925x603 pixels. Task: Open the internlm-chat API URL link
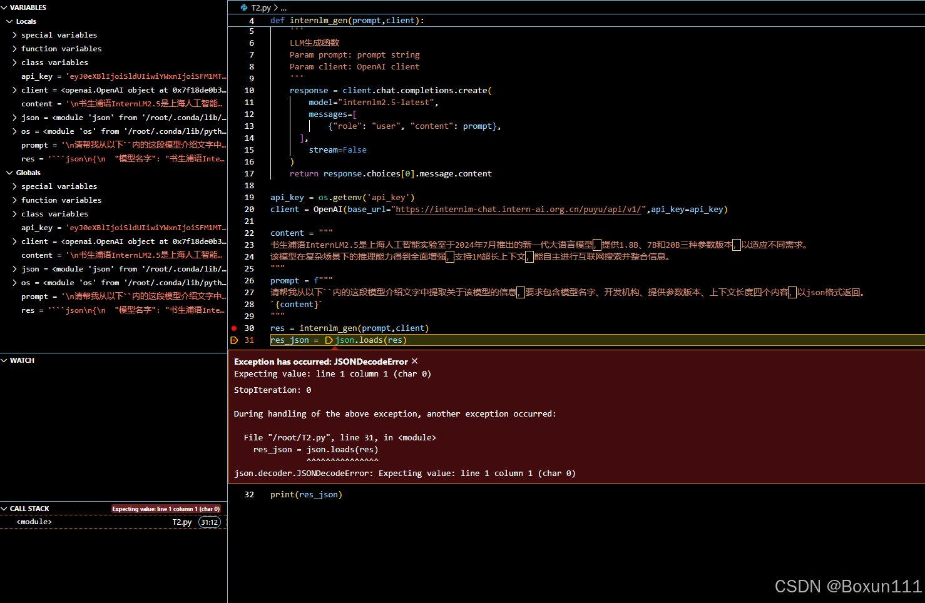pyautogui.click(x=519, y=210)
